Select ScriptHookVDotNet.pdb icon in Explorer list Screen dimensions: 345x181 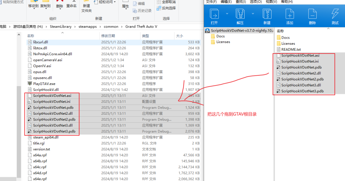30,107
